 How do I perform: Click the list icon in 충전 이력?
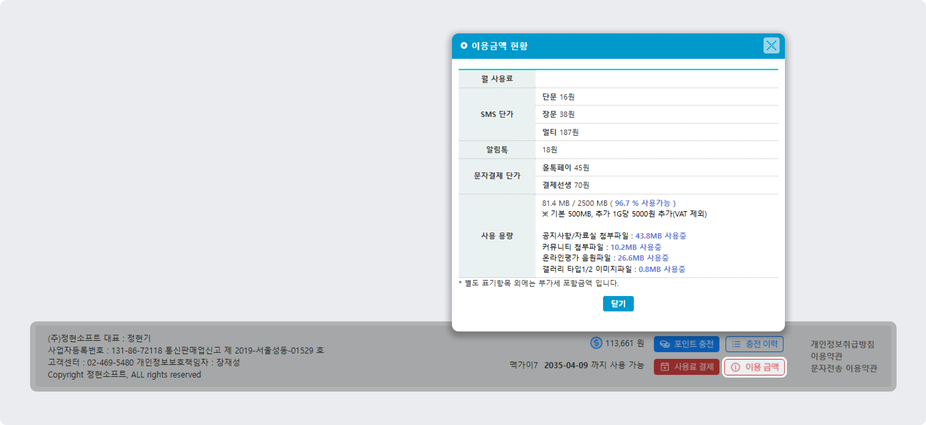point(736,344)
